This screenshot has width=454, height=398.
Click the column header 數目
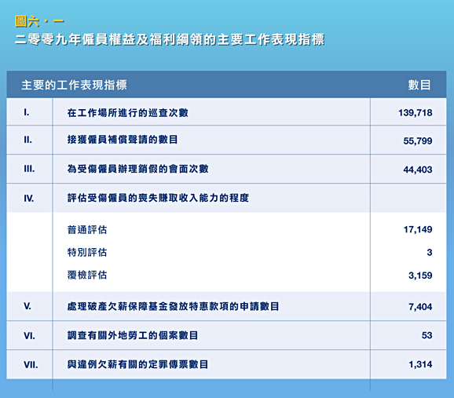(x=419, y=85)
